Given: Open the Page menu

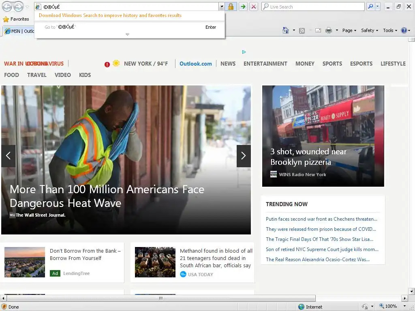Looking at the screenshot, I should click(349, 30).
